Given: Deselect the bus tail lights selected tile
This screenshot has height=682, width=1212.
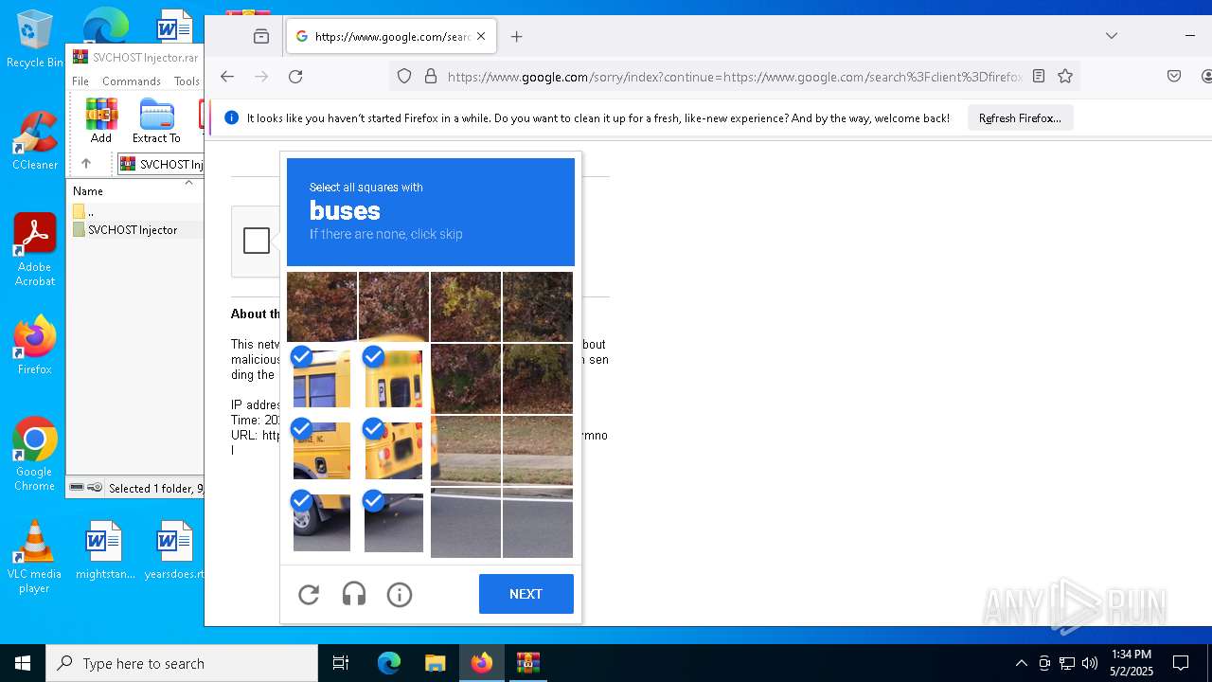Looking at the screenshot, I should pos(394,451).
